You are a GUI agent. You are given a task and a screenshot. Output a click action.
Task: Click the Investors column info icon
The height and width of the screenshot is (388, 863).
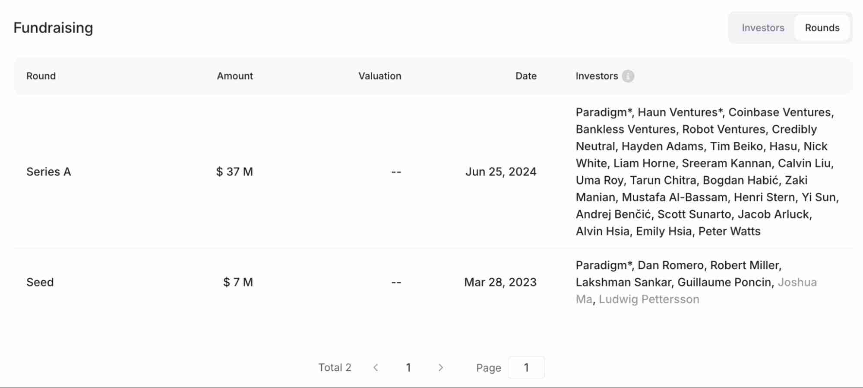point(628,76)
